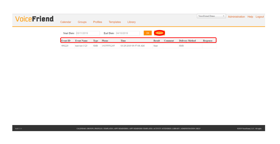Click APPT REMINDER TEMPLATES in the footer
This screenshot has height=144, width=280.
tap(141, 129)
